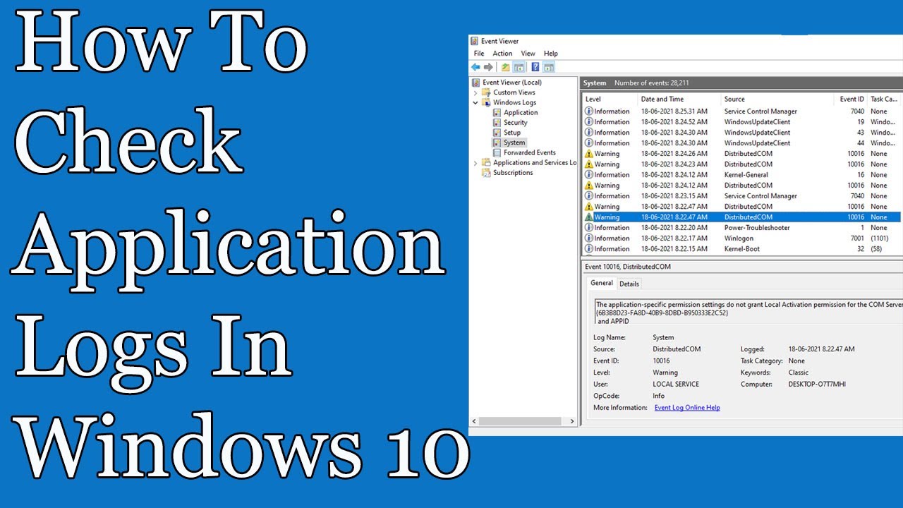Expand the Custom Views node
903x508 pixels.
(x=475, y=92)
